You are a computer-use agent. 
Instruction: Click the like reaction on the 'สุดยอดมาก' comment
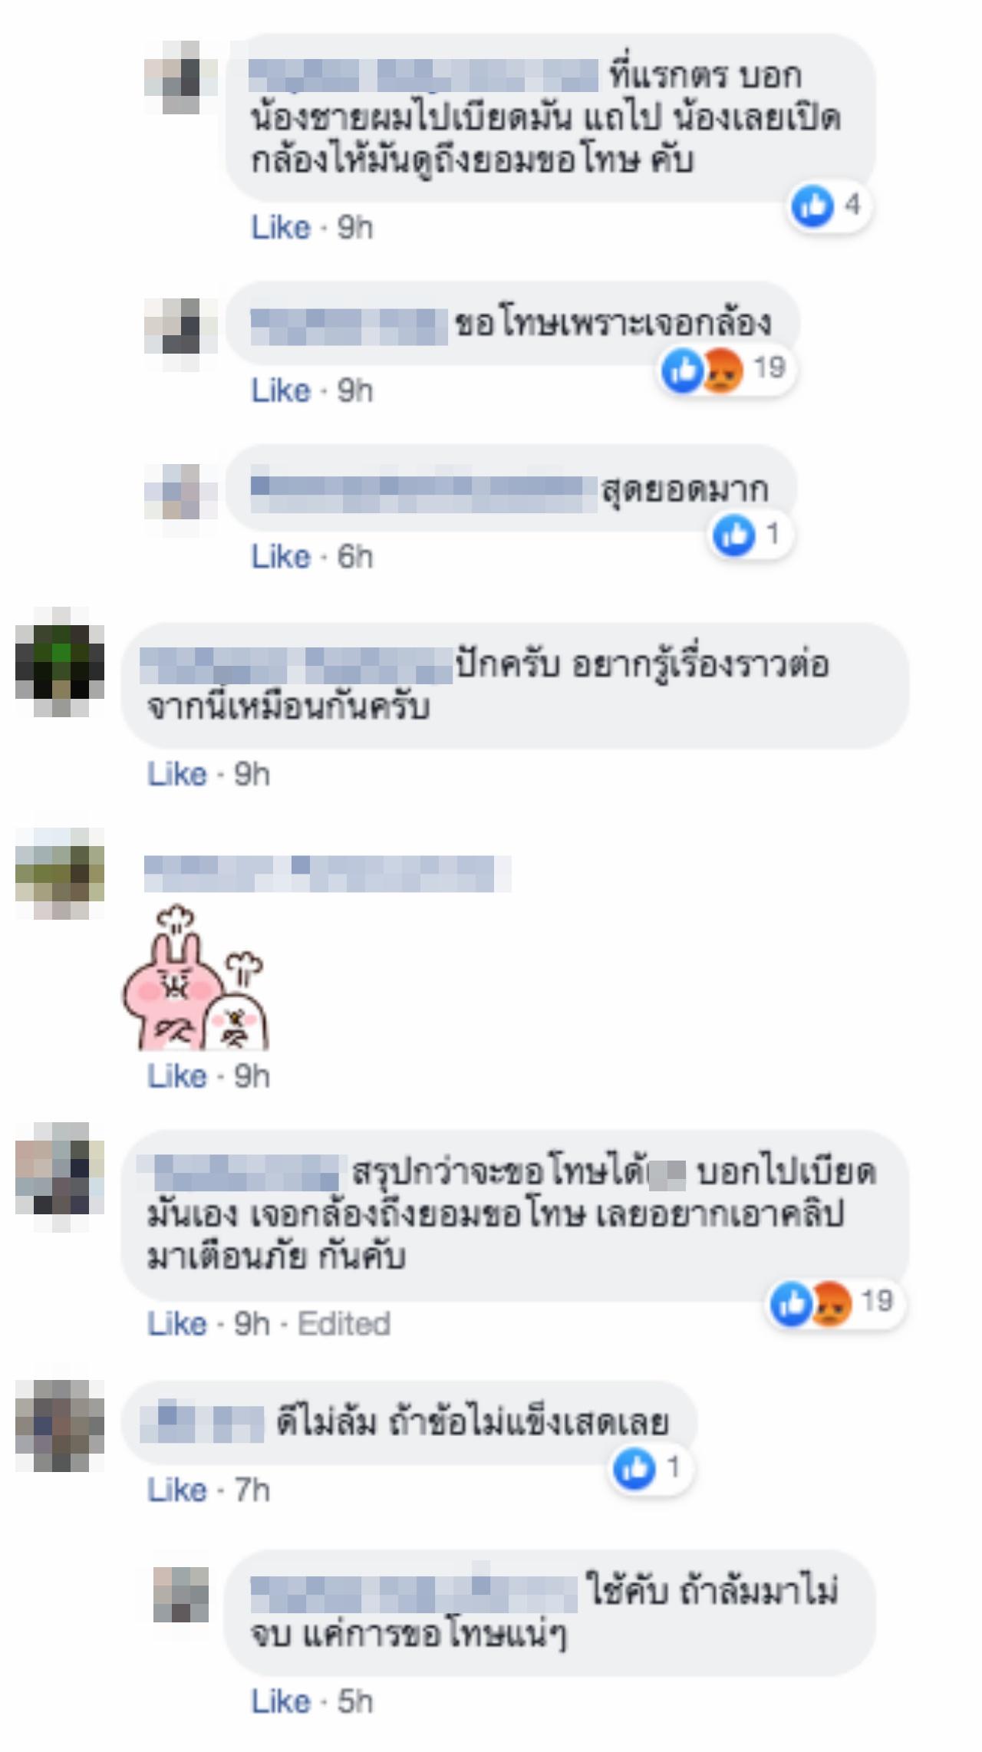(749, 535)
